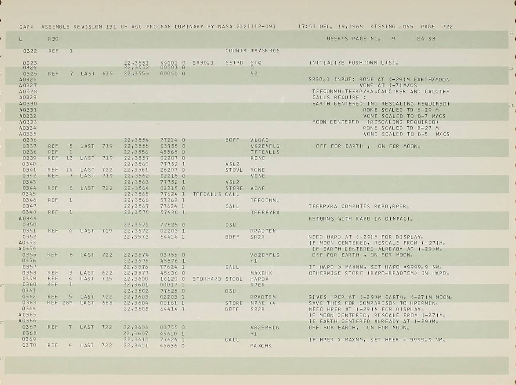Select octal value '16120 0'

coord(172,279)
